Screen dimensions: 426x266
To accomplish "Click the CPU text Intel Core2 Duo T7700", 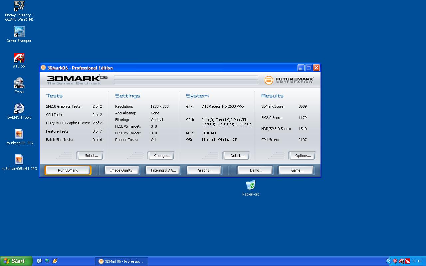I will 226,122.
